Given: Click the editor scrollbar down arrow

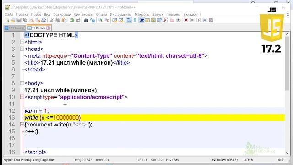Looking at the screenshot, I should [x=287, y=153].
